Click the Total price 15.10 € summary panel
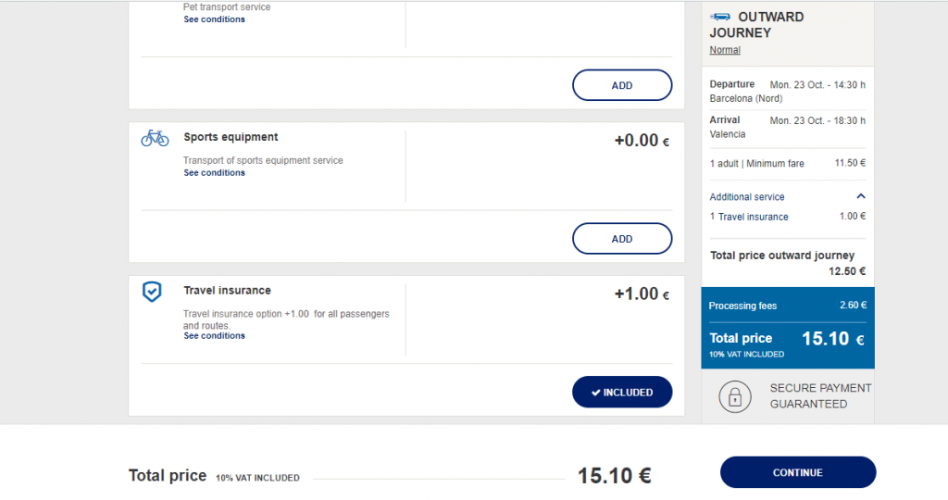Viewport: 948px width, 500px height. pyautogui.click(x=787, y=344)
